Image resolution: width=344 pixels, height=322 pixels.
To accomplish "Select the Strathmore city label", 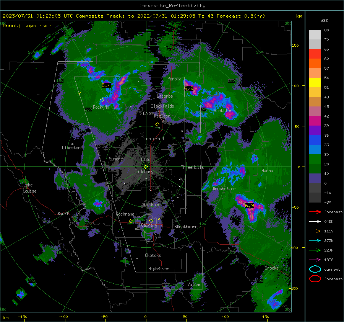I will coord(186,227).
